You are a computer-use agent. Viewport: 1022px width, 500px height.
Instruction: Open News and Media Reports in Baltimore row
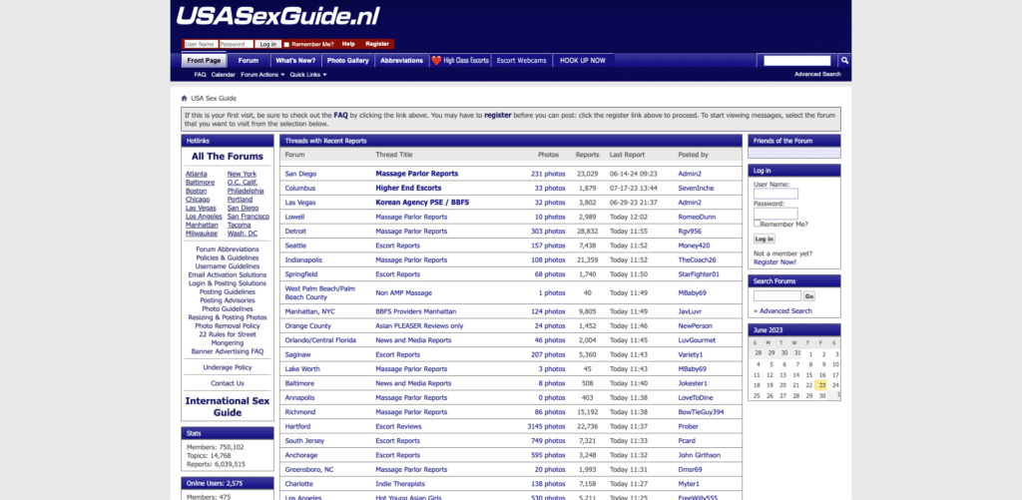point(413,383)
